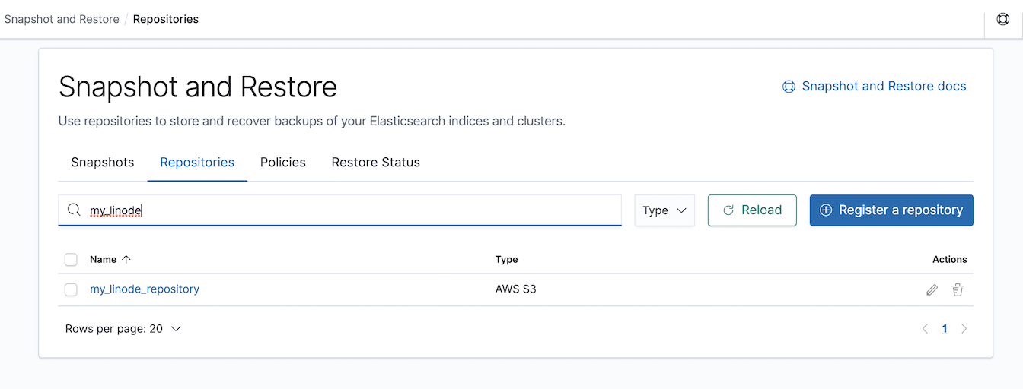Screen dimensions: 1023x389
Task: Click the sort arrow next to Name
Action: coord(126,259)
